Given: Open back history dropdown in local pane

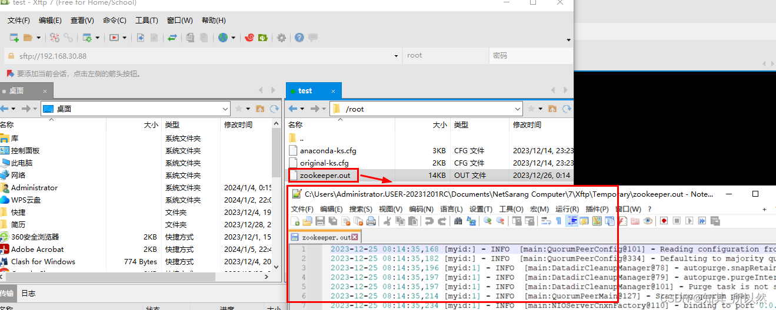Looking at the screenshot, I should (14, 109).
